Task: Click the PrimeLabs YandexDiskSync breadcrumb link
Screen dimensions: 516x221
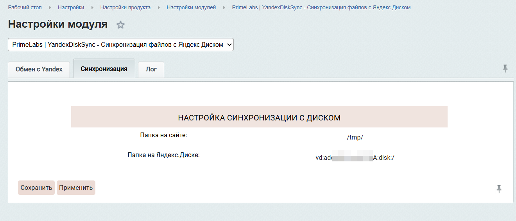Action: coord(321,8)
